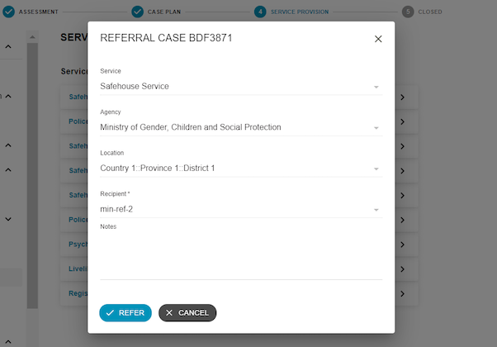The height and width of the screenshot is (347, 497).
Task: Click the sidebar scrollbar up arrow
Action: tap(32, 37)
